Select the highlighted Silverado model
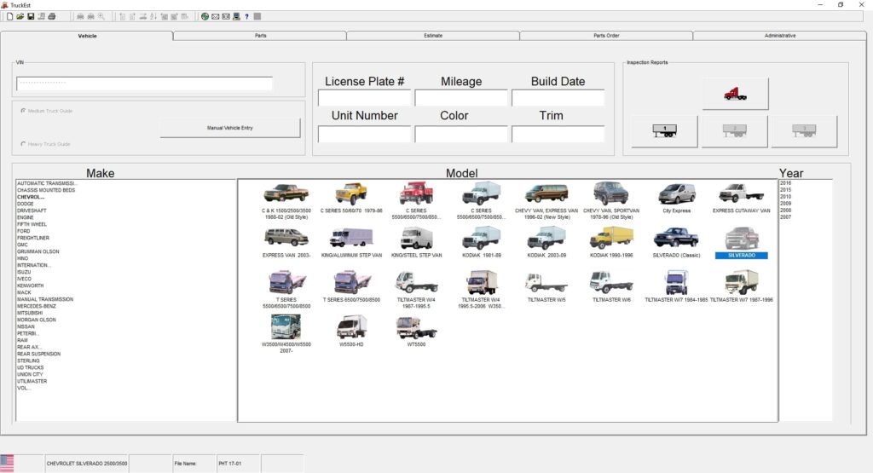 741,243
